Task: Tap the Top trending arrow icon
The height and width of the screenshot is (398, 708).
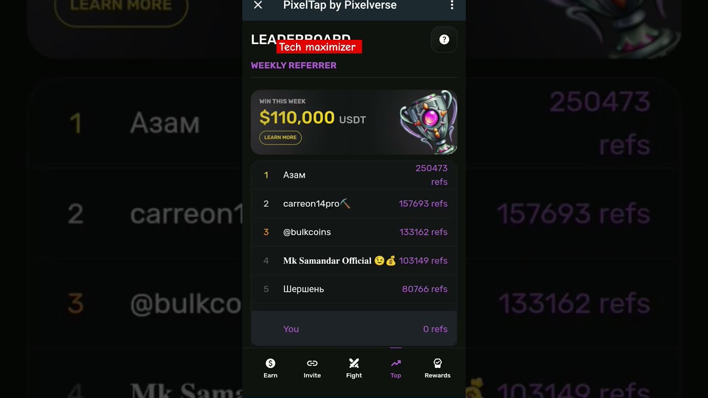Action: click(x=395, y=363)
